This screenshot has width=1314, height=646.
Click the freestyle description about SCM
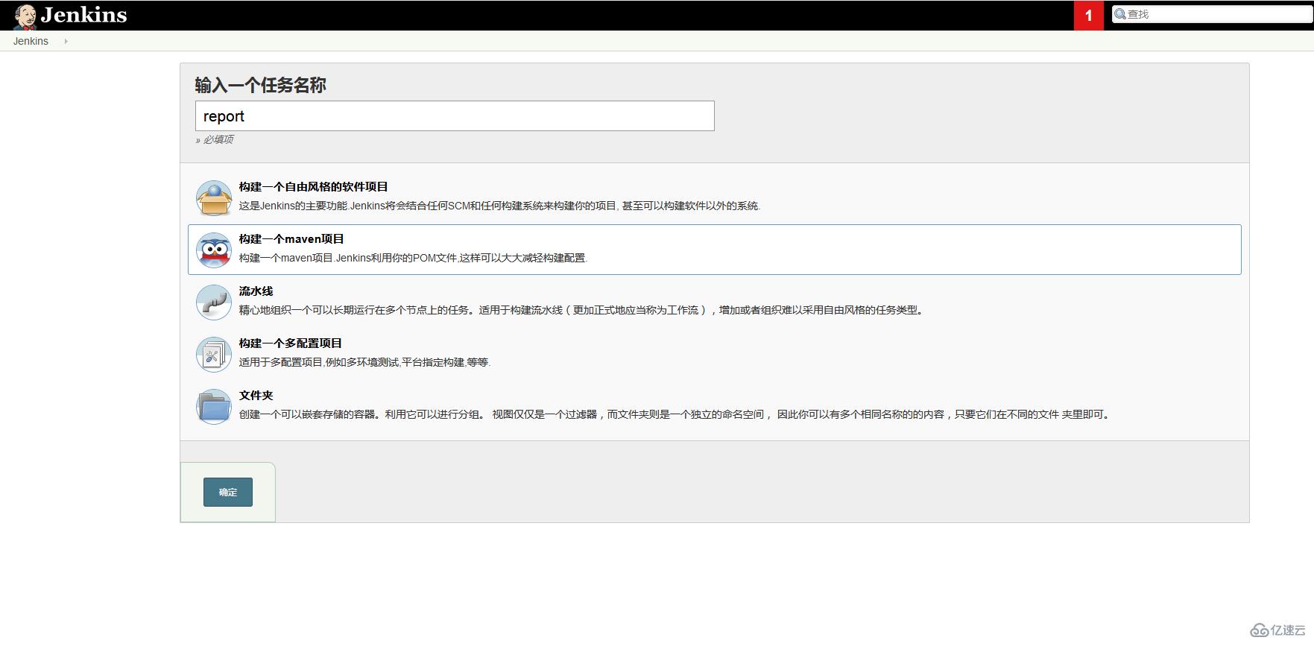pyautogui.click(x=499, y=206)
